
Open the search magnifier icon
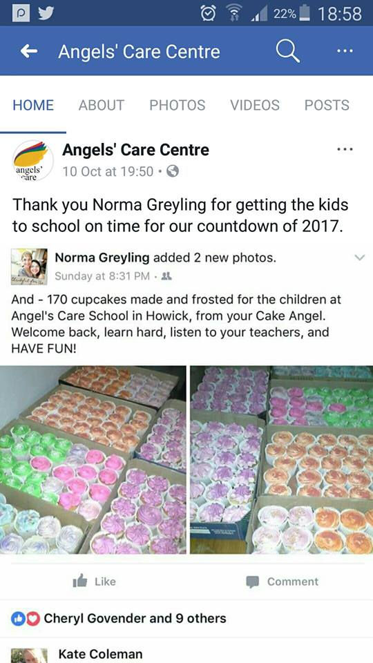click(288, 52)
